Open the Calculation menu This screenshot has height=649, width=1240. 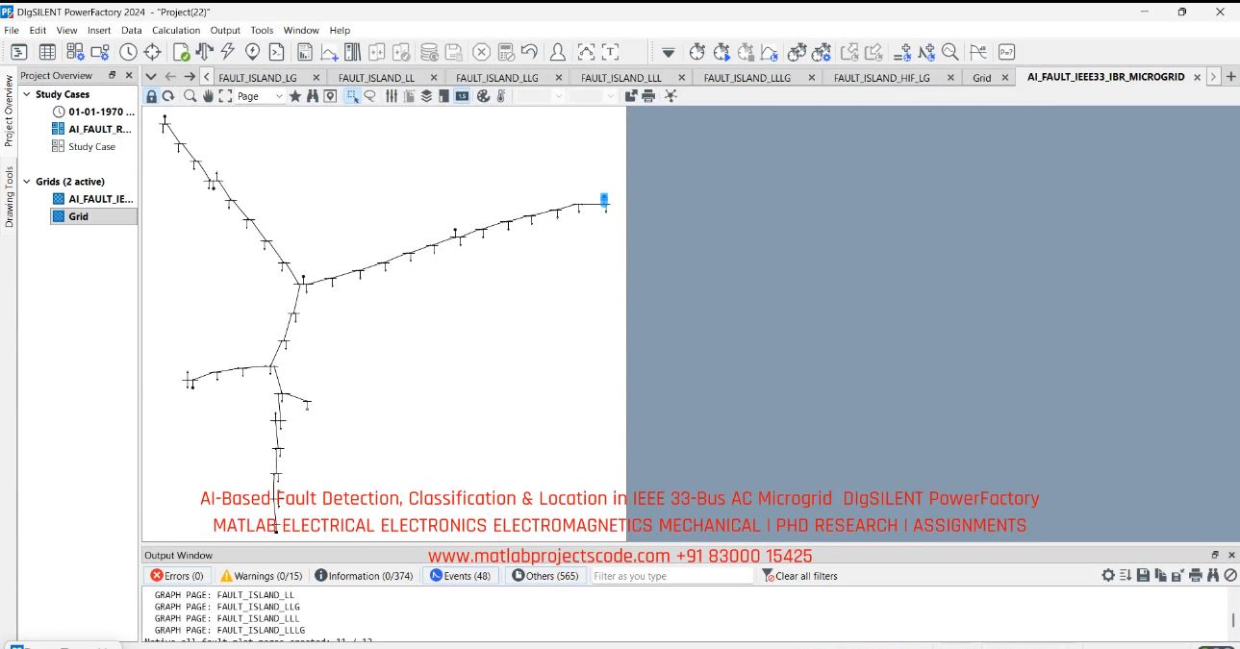176,30
